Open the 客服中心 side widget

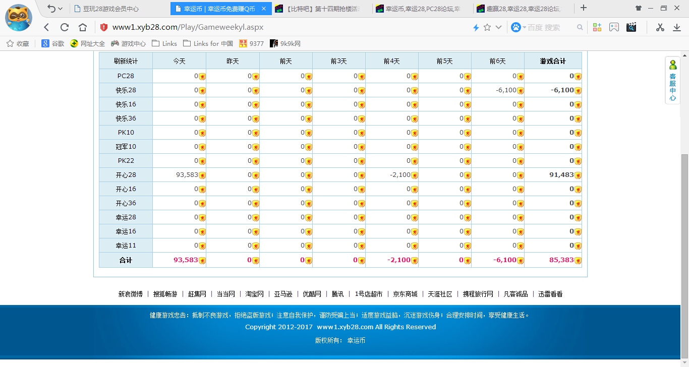[x=673, y=81]
